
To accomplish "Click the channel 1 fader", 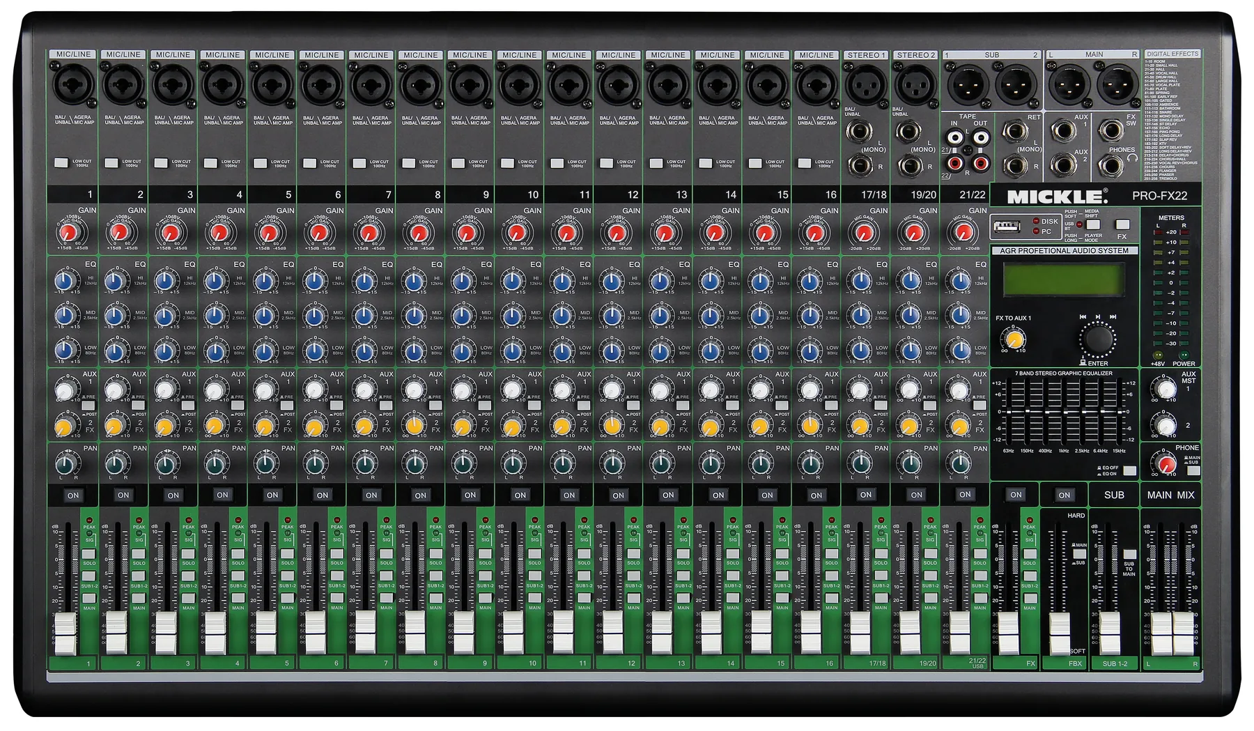I will click(65, 633).
